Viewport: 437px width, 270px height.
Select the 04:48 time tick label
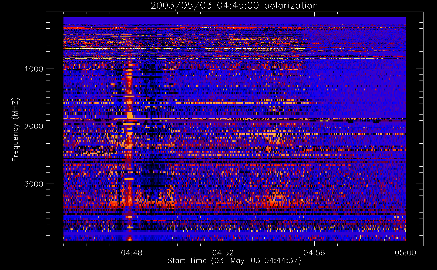132,253
